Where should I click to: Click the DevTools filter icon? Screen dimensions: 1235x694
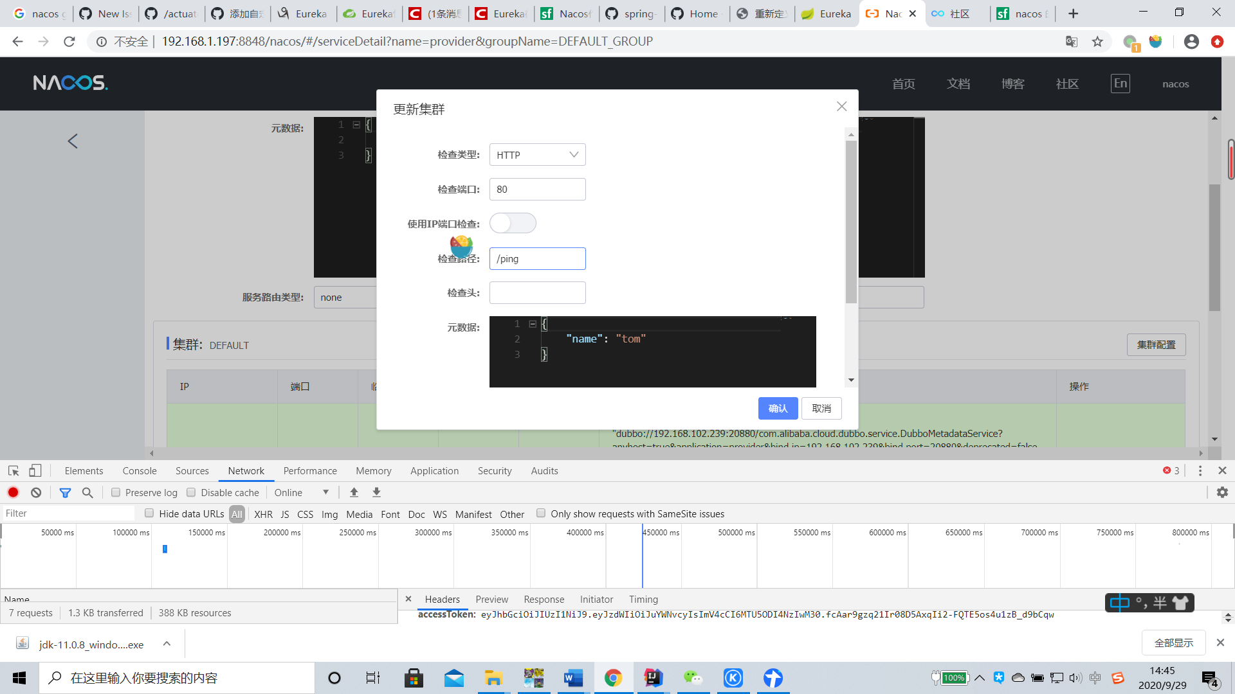(66, 492)
